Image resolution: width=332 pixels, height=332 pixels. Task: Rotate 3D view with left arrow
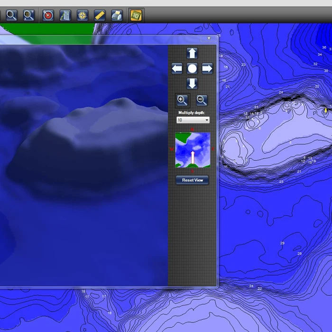(x=177, y=69)
